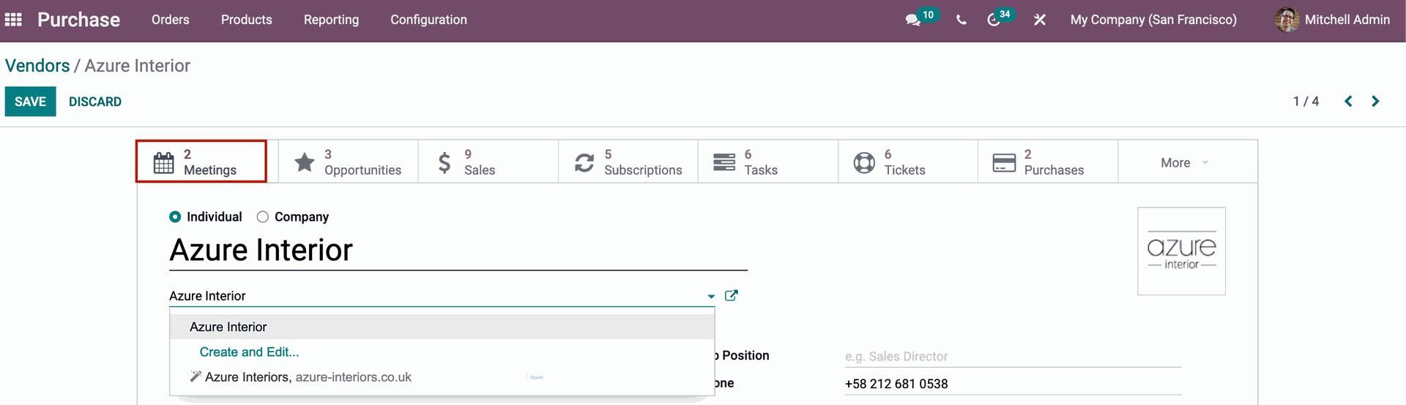Screen dimensions: 1406x405
Task: Open the My Company (San Francisco) switcher
Action: (x=1153, y=20)
